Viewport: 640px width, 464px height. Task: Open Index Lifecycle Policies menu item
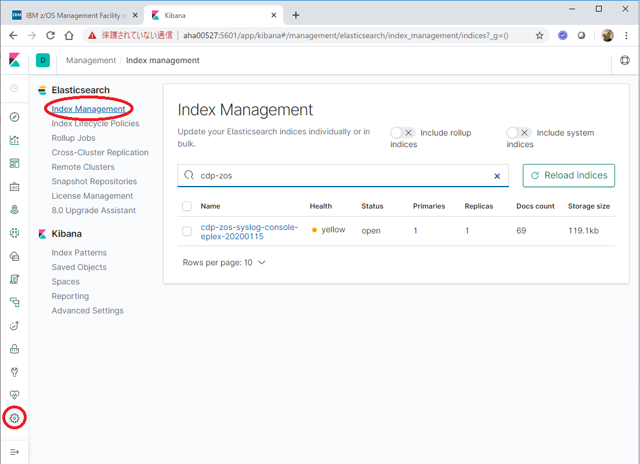point(96,123)
